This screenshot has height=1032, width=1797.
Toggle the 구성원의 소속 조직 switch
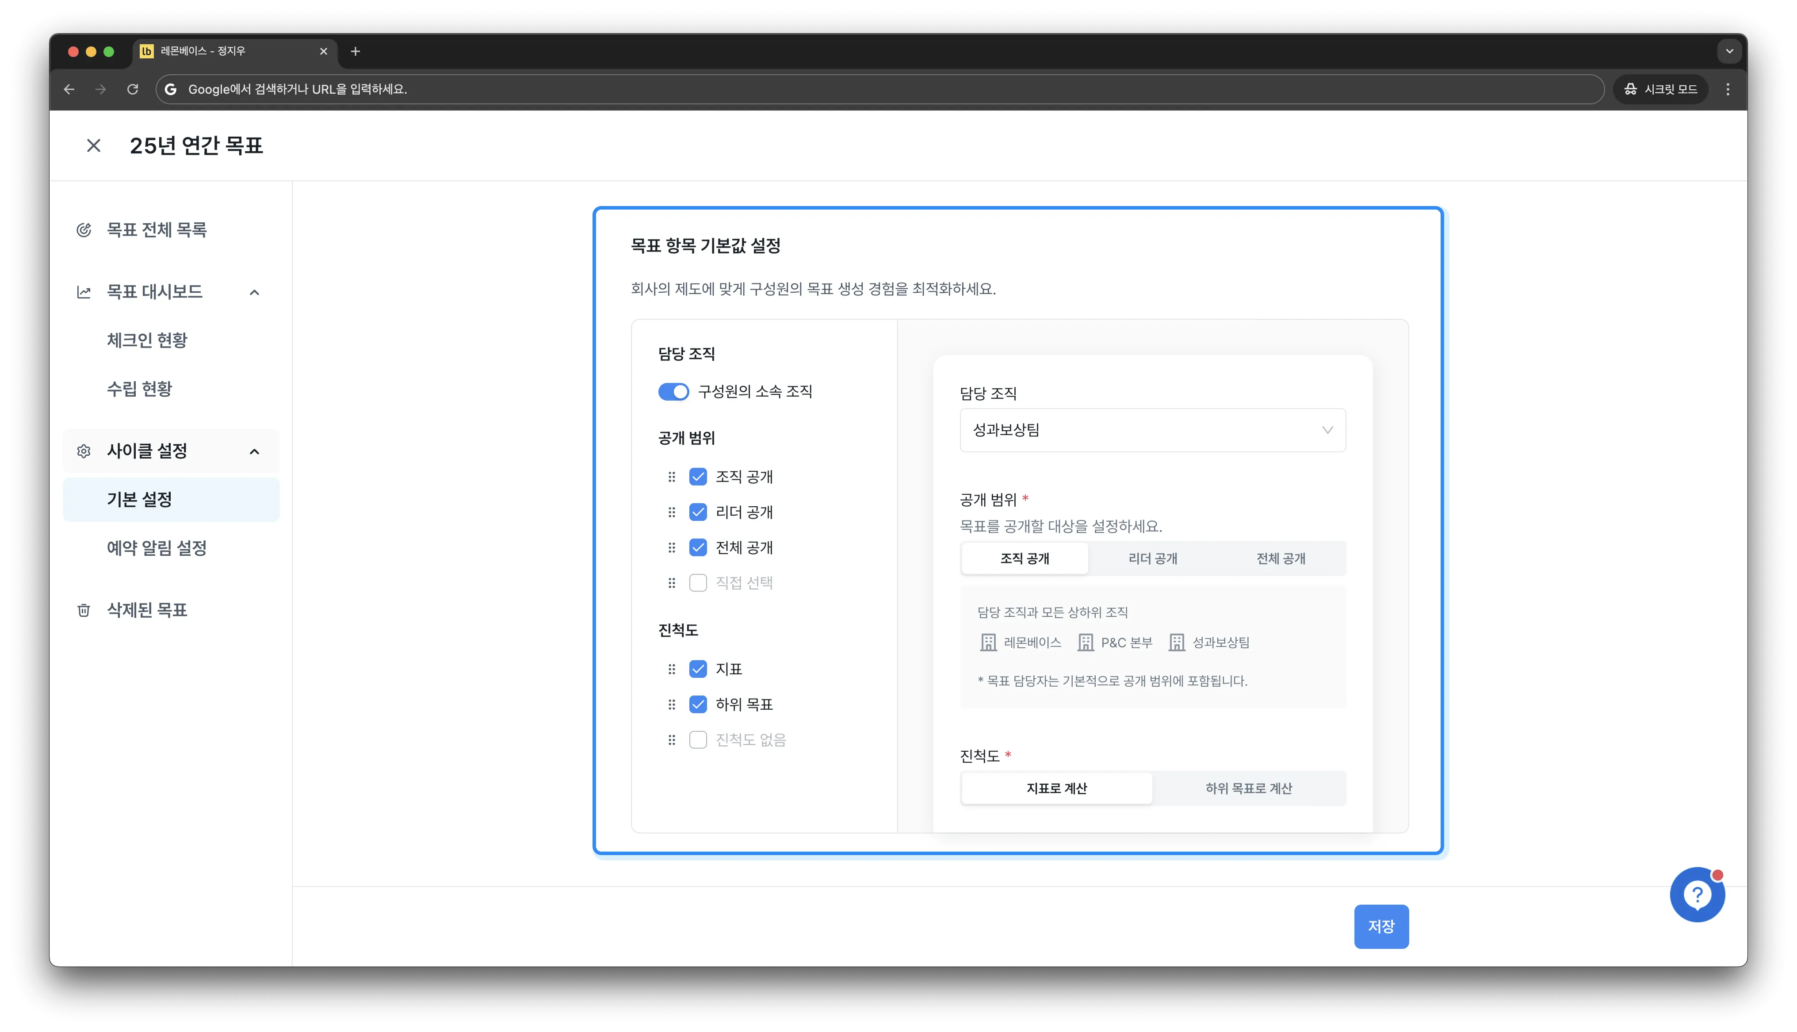click(x=673, y=391)
